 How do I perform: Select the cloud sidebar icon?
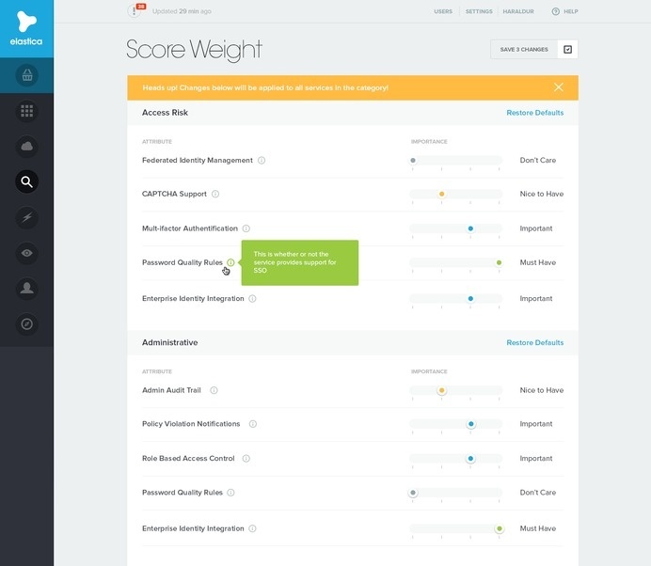27,146
